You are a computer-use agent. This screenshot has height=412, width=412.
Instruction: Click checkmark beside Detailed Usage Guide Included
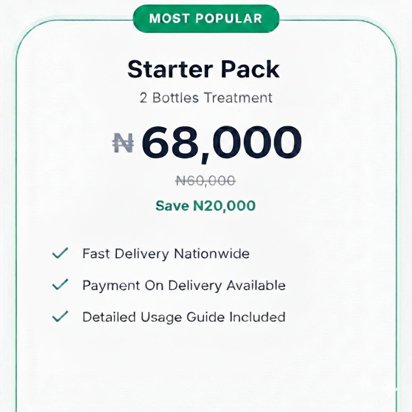coord(60,317)
